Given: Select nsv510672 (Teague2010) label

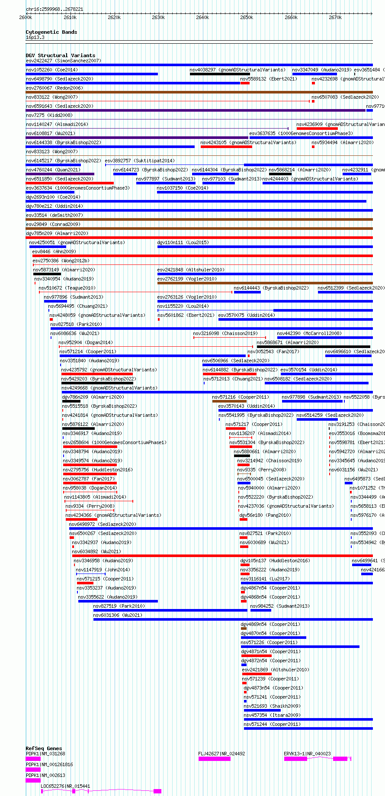Looking at the screenshot, I should pyautogui.click(x=67, y=288).
